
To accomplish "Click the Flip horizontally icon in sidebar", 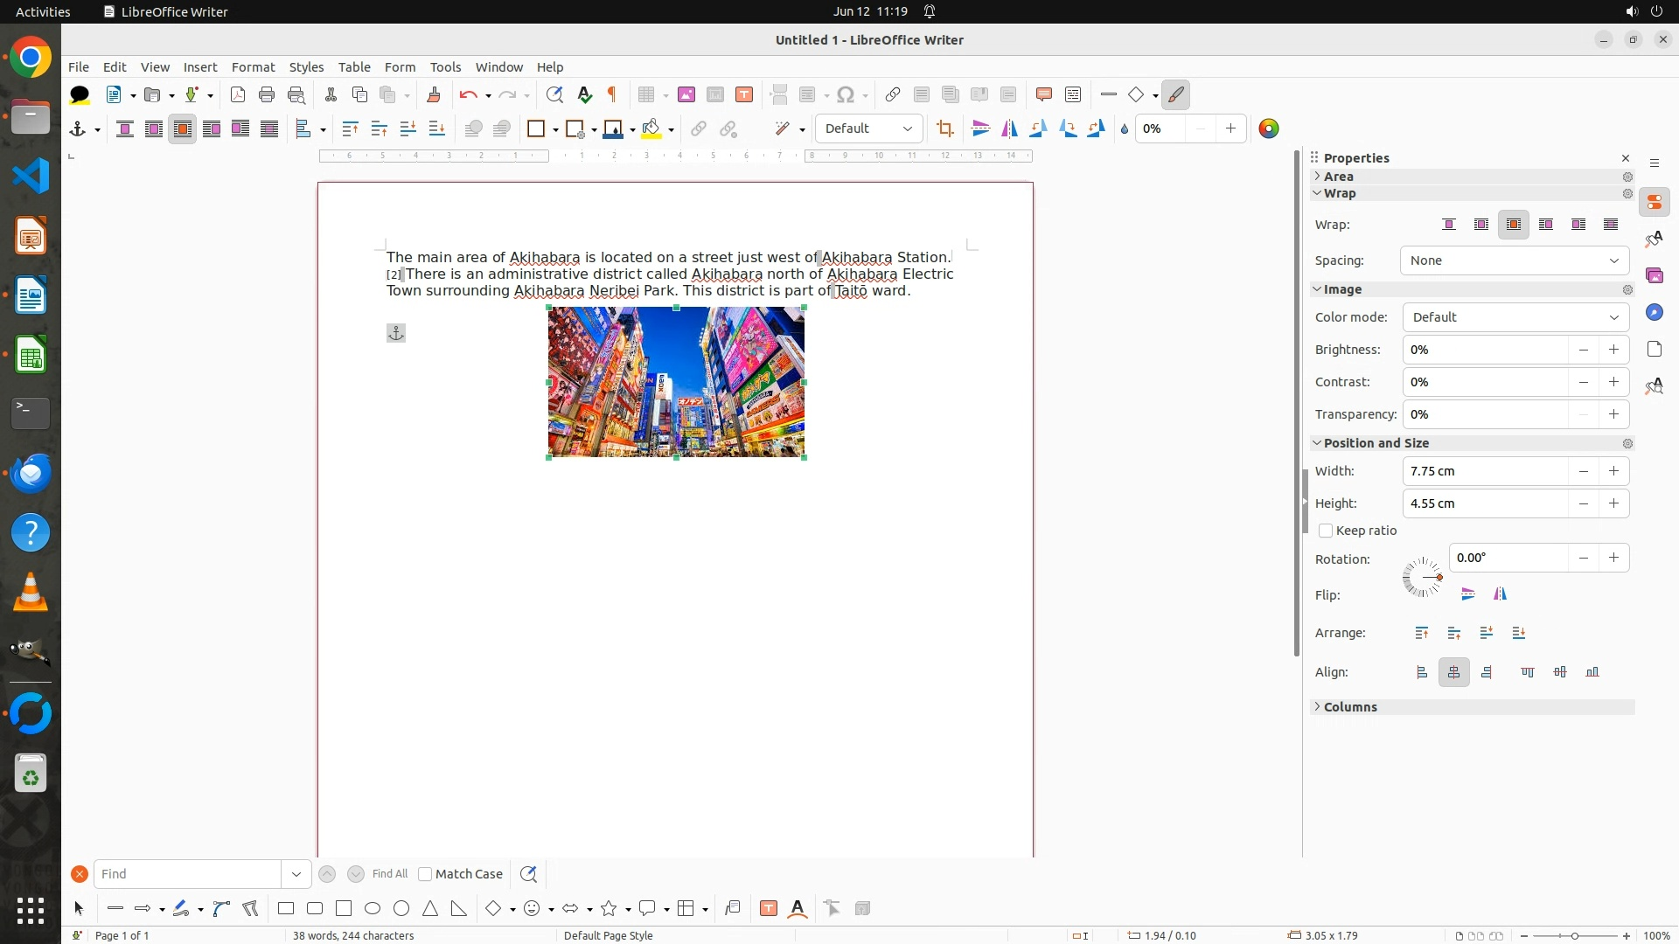I will tap(1501, 594).
